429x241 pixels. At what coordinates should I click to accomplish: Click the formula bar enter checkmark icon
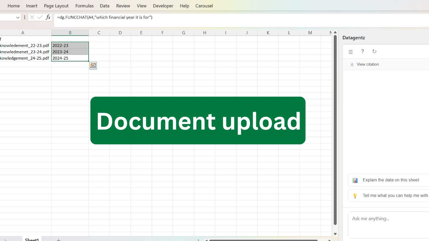pyautogui.click(x=40, y=17)
